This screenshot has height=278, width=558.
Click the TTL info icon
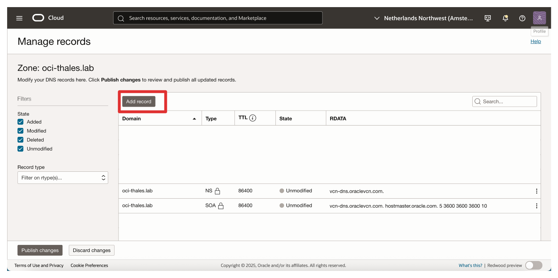click(x=253, y=118)
